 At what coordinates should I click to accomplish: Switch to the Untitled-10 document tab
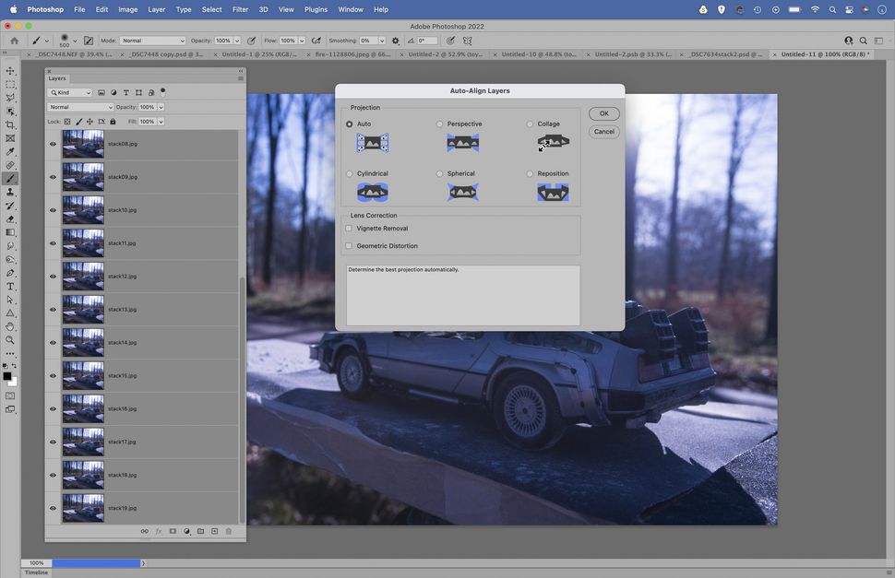(x=539, y=54)
